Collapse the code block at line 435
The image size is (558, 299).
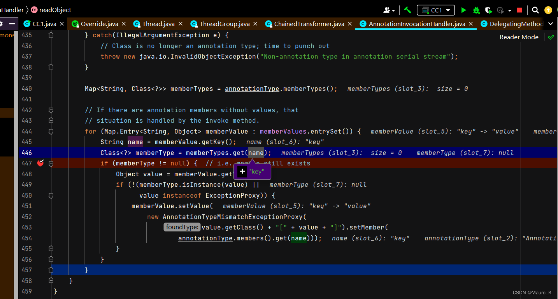coord(51,35)
